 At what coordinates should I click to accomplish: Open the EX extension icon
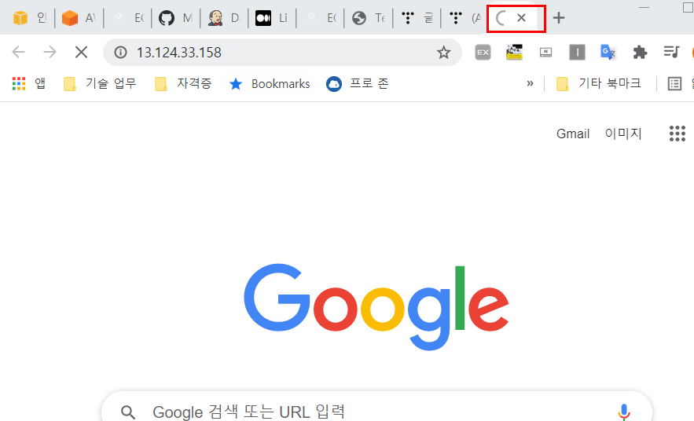[483, 52]
